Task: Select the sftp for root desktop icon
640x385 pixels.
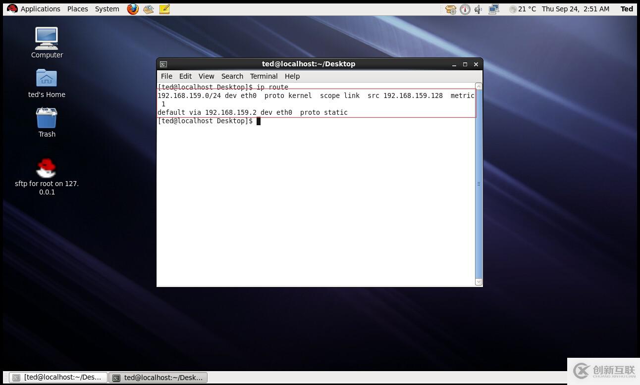Action: click(x=47, y=177)
